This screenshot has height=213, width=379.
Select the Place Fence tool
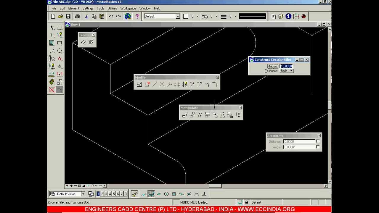point(60,28)
